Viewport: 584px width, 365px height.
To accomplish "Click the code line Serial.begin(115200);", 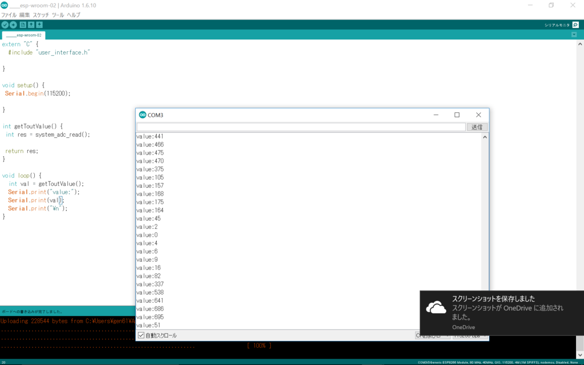I will point(38,94).
